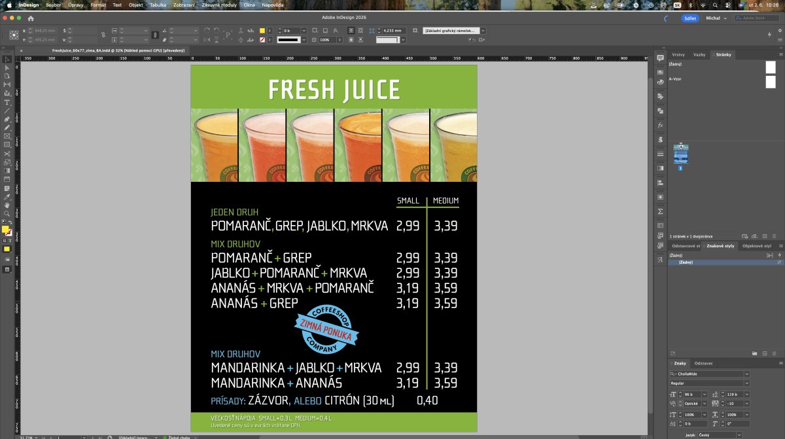Open the Tabulka menu

tap(158, 5)
